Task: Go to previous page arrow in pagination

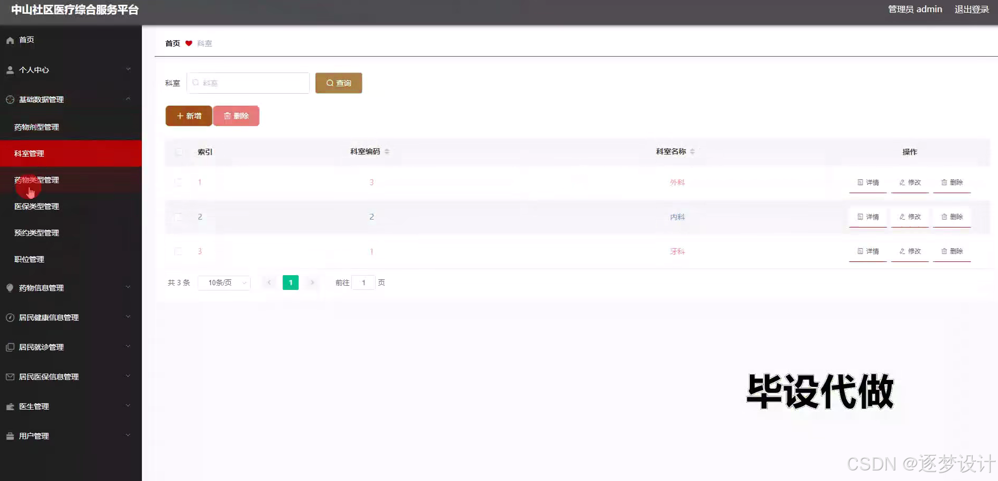Action: (269, 283)
